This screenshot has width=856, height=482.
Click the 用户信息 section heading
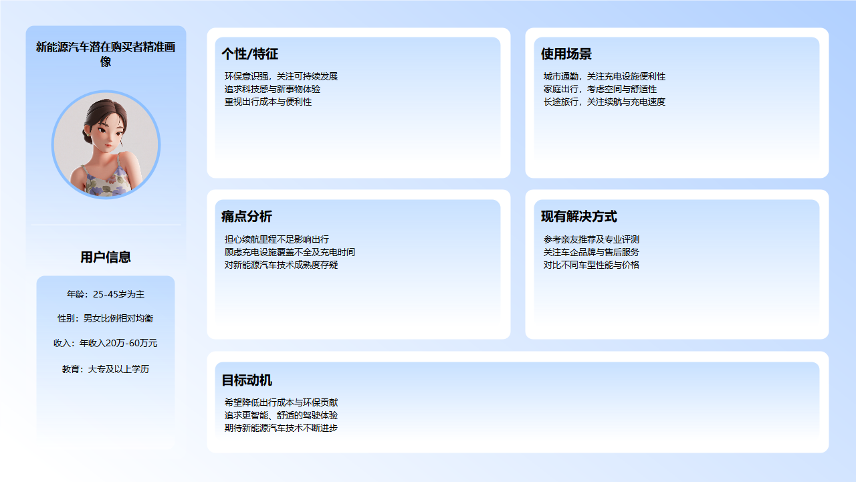pyautogui.click(x=106, y=257)
